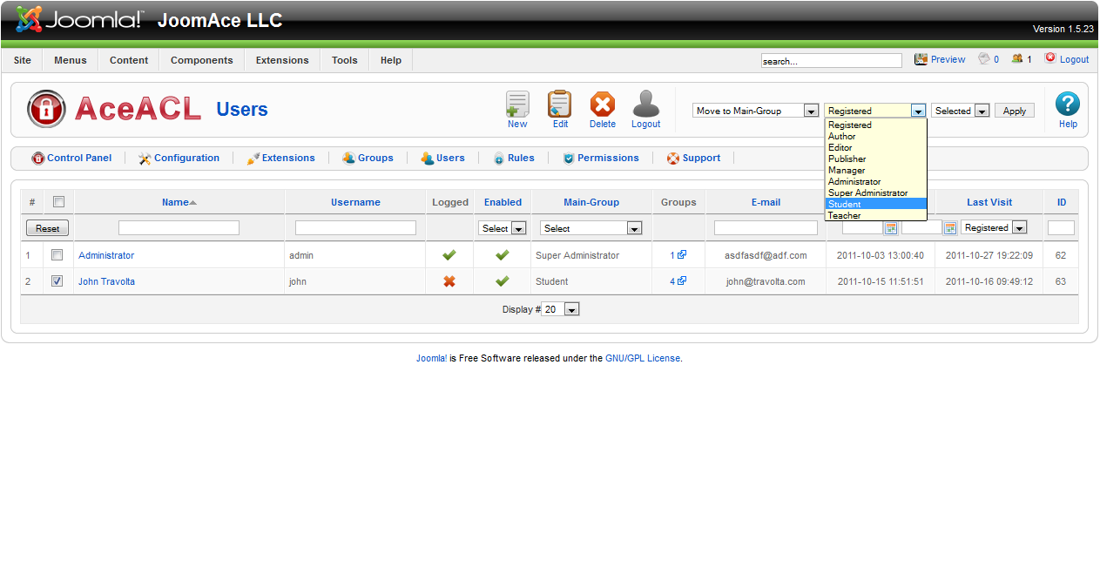The width and height of the screenshot is (1100, 581).
Task: Toggle the select-all checkbox in table header
Action: (x=58, y=202)
